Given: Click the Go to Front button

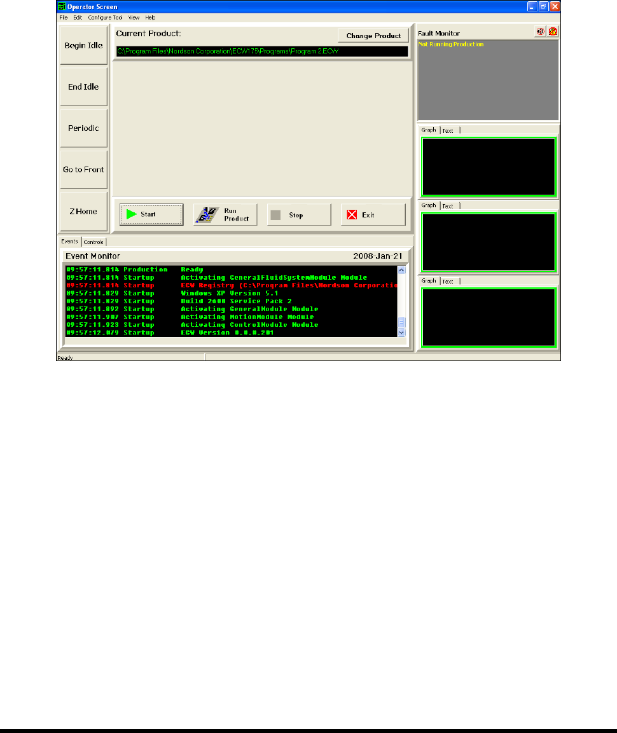Looking at the screenshot, I should [84, 170].
